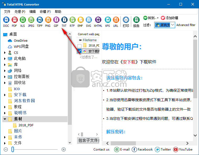Click the 打印 printer icon
This screenshot has width=199, height=155.
[126, 20]
